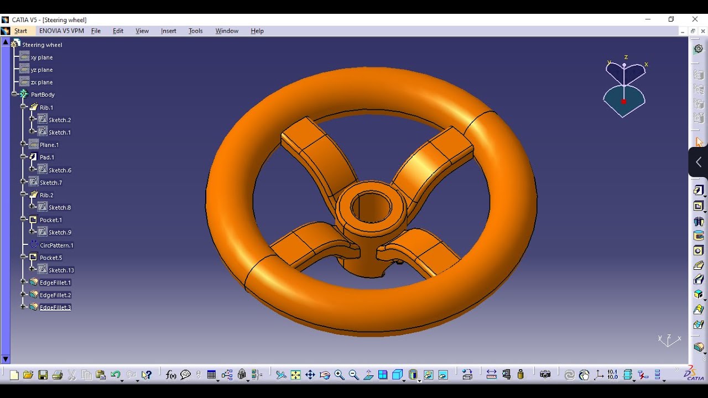
Task: Activate the What's This help pointer
Action: [146, 375]
